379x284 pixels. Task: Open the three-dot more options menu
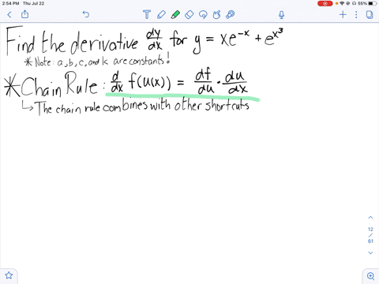pyautogui.click(x=356, y=14)
